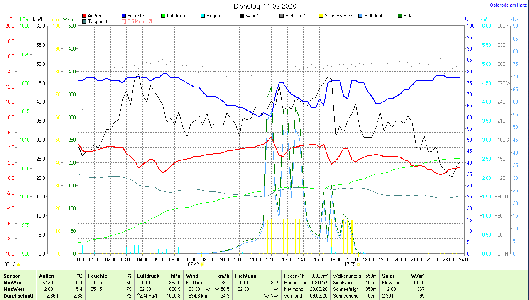Screen dimensions: 529x300
Task: Click the 07:42 sunrise marker
Action: click(x=193, y=264)
